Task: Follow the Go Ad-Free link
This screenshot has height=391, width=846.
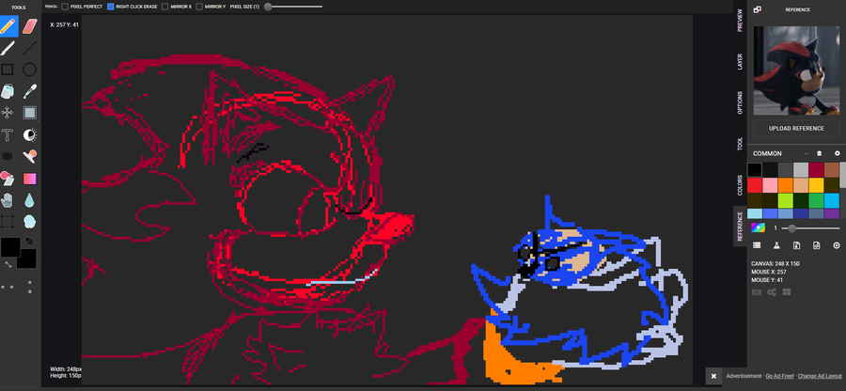Action: [778, 376]
